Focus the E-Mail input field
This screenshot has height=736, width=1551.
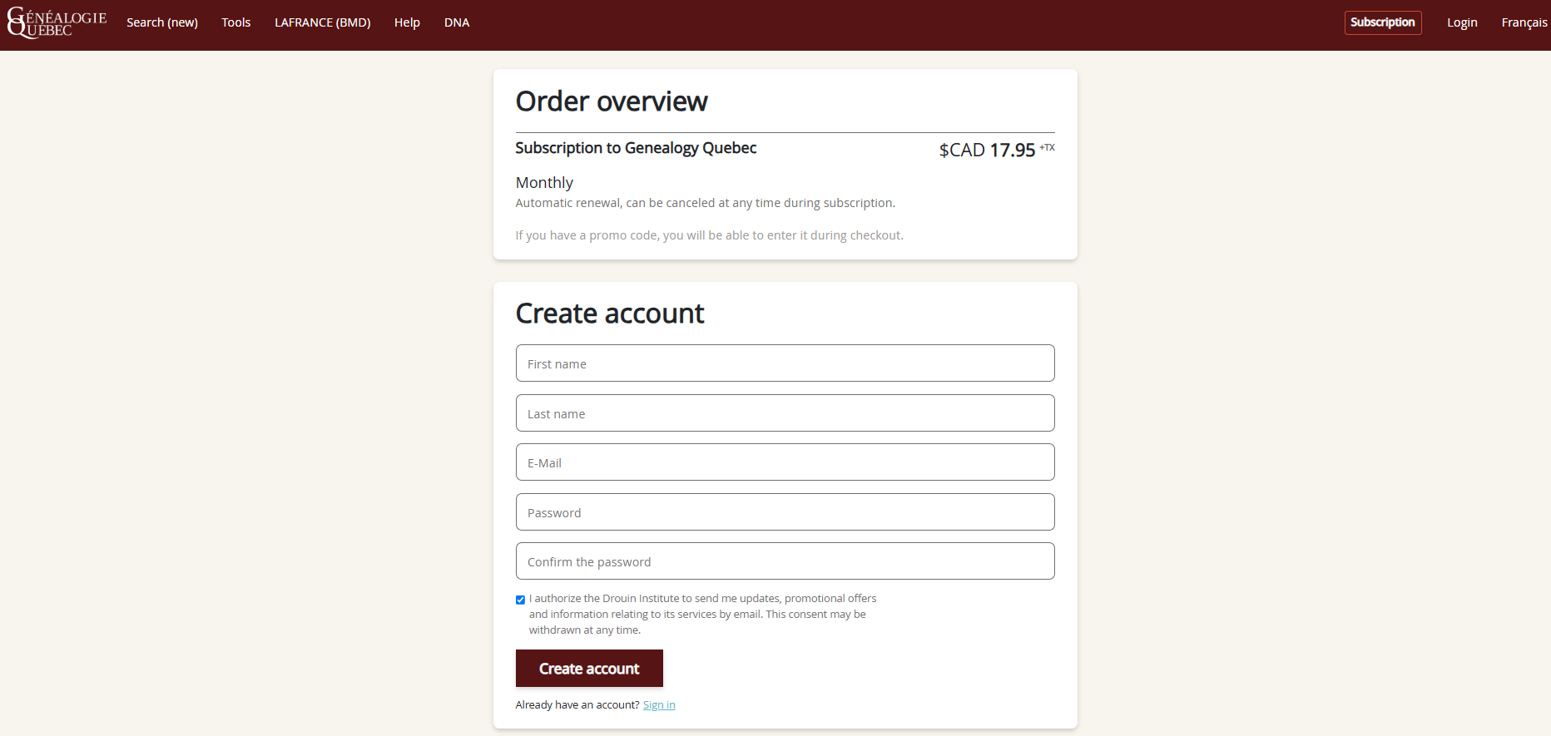pyautogui.click(x=785, y=462)
